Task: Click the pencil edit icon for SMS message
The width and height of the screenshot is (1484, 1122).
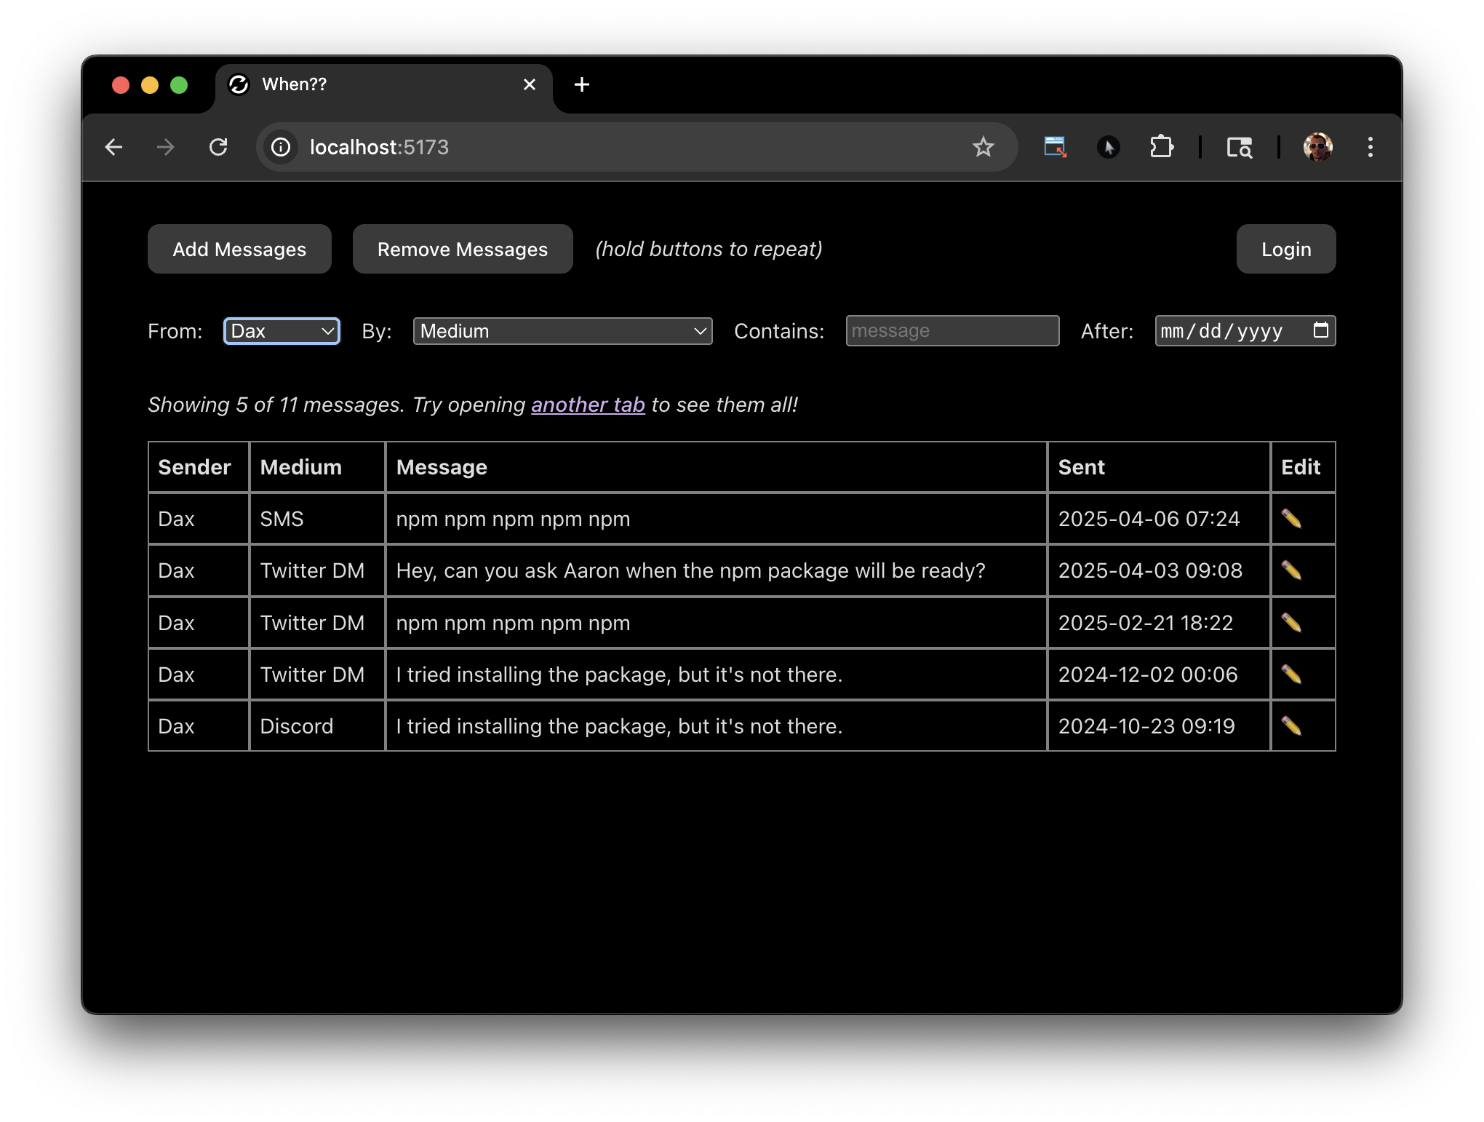Action: point(1291,519)
